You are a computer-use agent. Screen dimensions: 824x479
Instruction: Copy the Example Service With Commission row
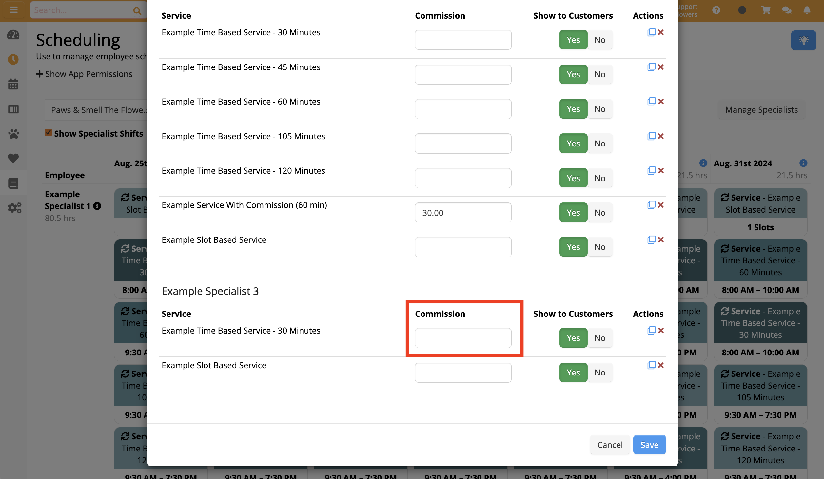[651, 205]
